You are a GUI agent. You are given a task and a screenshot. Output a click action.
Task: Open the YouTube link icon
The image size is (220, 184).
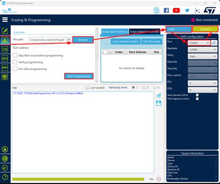[x=176, y=11]
